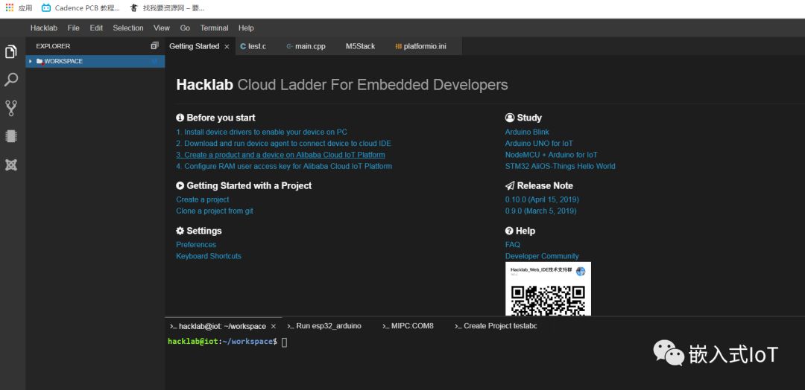Open the Arduino Blink study link

pos(527,132)
